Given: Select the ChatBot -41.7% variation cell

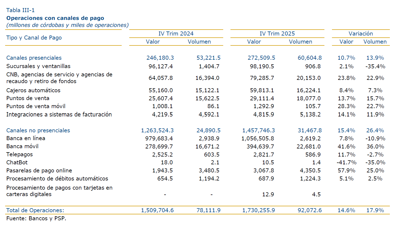Looking at the screenshot, I should point(346,162).
